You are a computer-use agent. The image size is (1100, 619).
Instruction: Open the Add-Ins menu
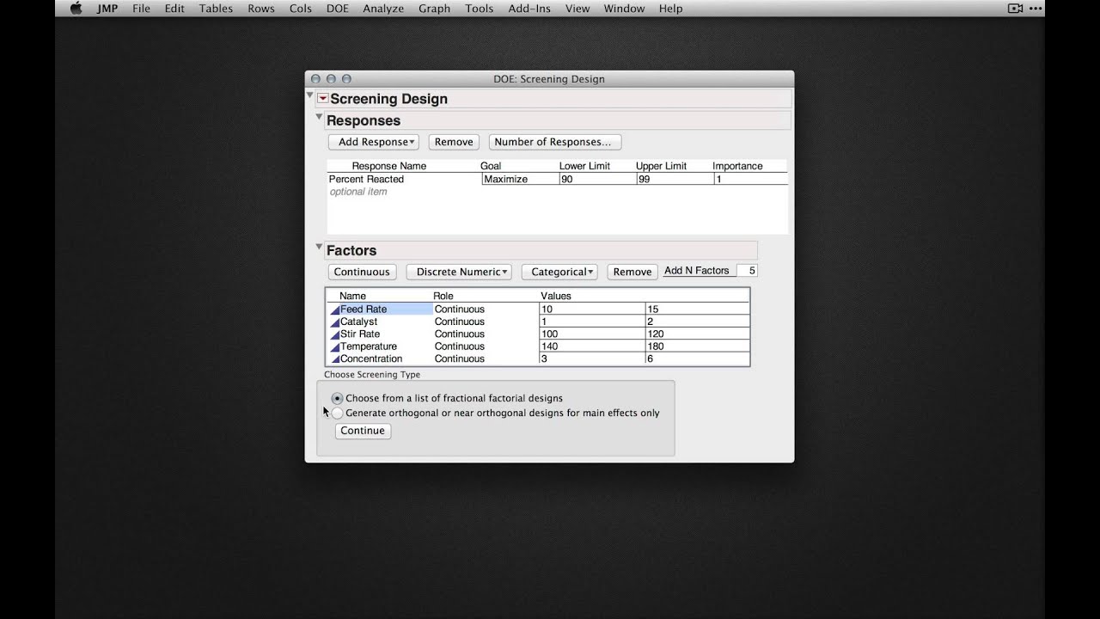(x=529, y=9)
